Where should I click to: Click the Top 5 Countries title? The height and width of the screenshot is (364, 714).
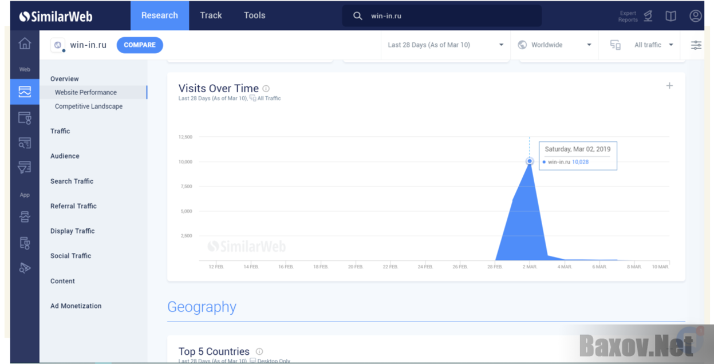(x=214, y=351)
